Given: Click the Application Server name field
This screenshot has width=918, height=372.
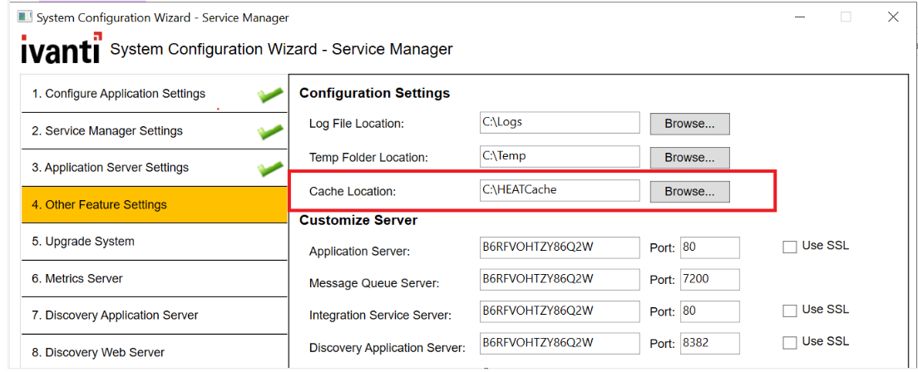Looking at the screenshot, I should pyautogui.click(x=559, y=247).
